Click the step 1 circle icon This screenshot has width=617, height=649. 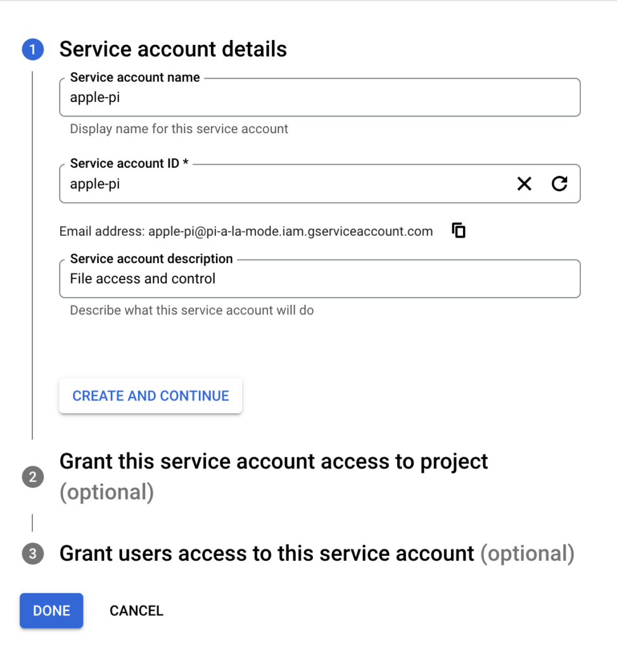(x=33, y=49)
